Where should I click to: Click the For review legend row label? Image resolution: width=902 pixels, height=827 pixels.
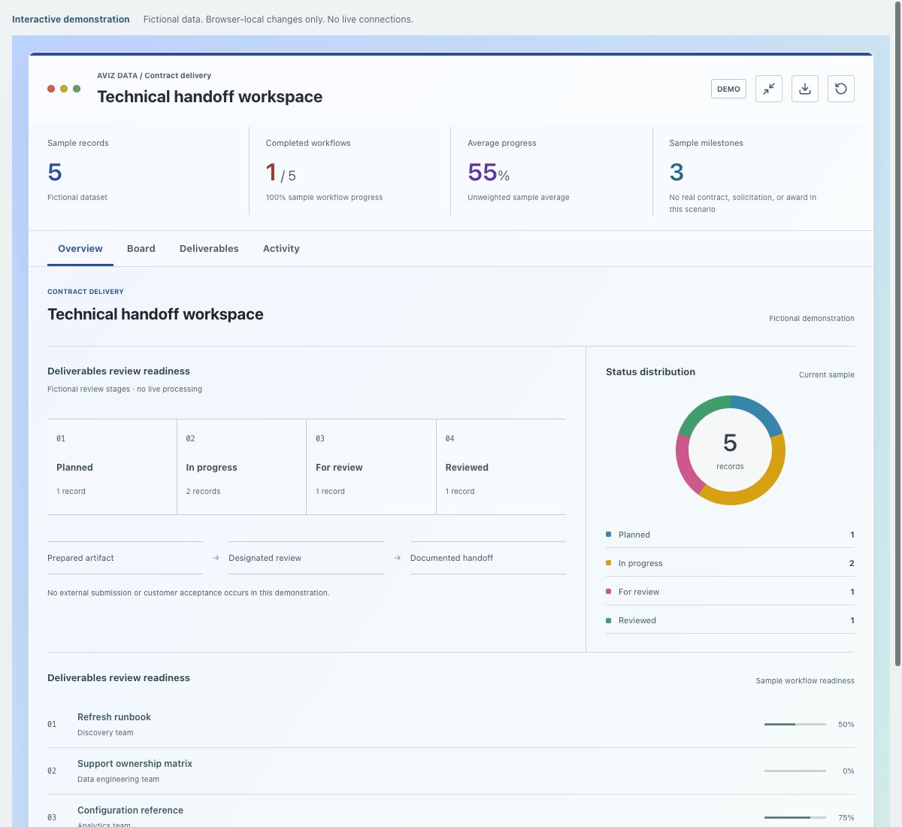click(x=639, y=592)
